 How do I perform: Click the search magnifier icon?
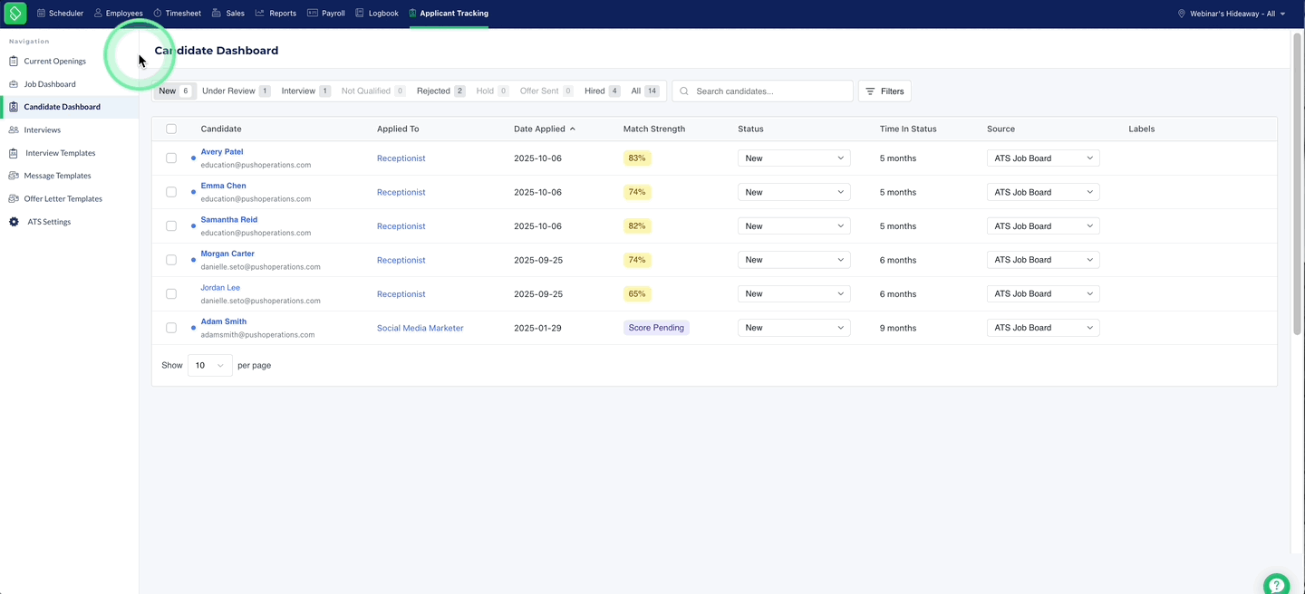684,91
